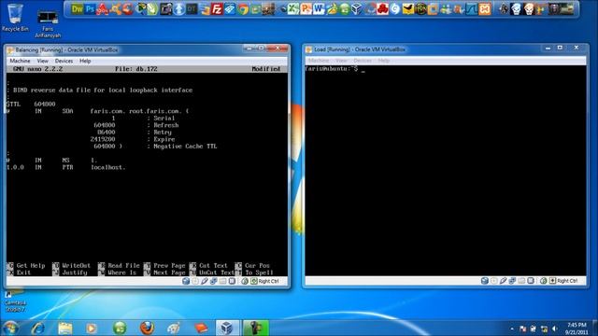Launch XAMPP from the top dock

[x=485, y=8]
